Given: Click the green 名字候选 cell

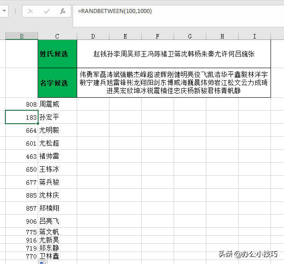Looking at the screenshot, I should [x=57, y=82].
